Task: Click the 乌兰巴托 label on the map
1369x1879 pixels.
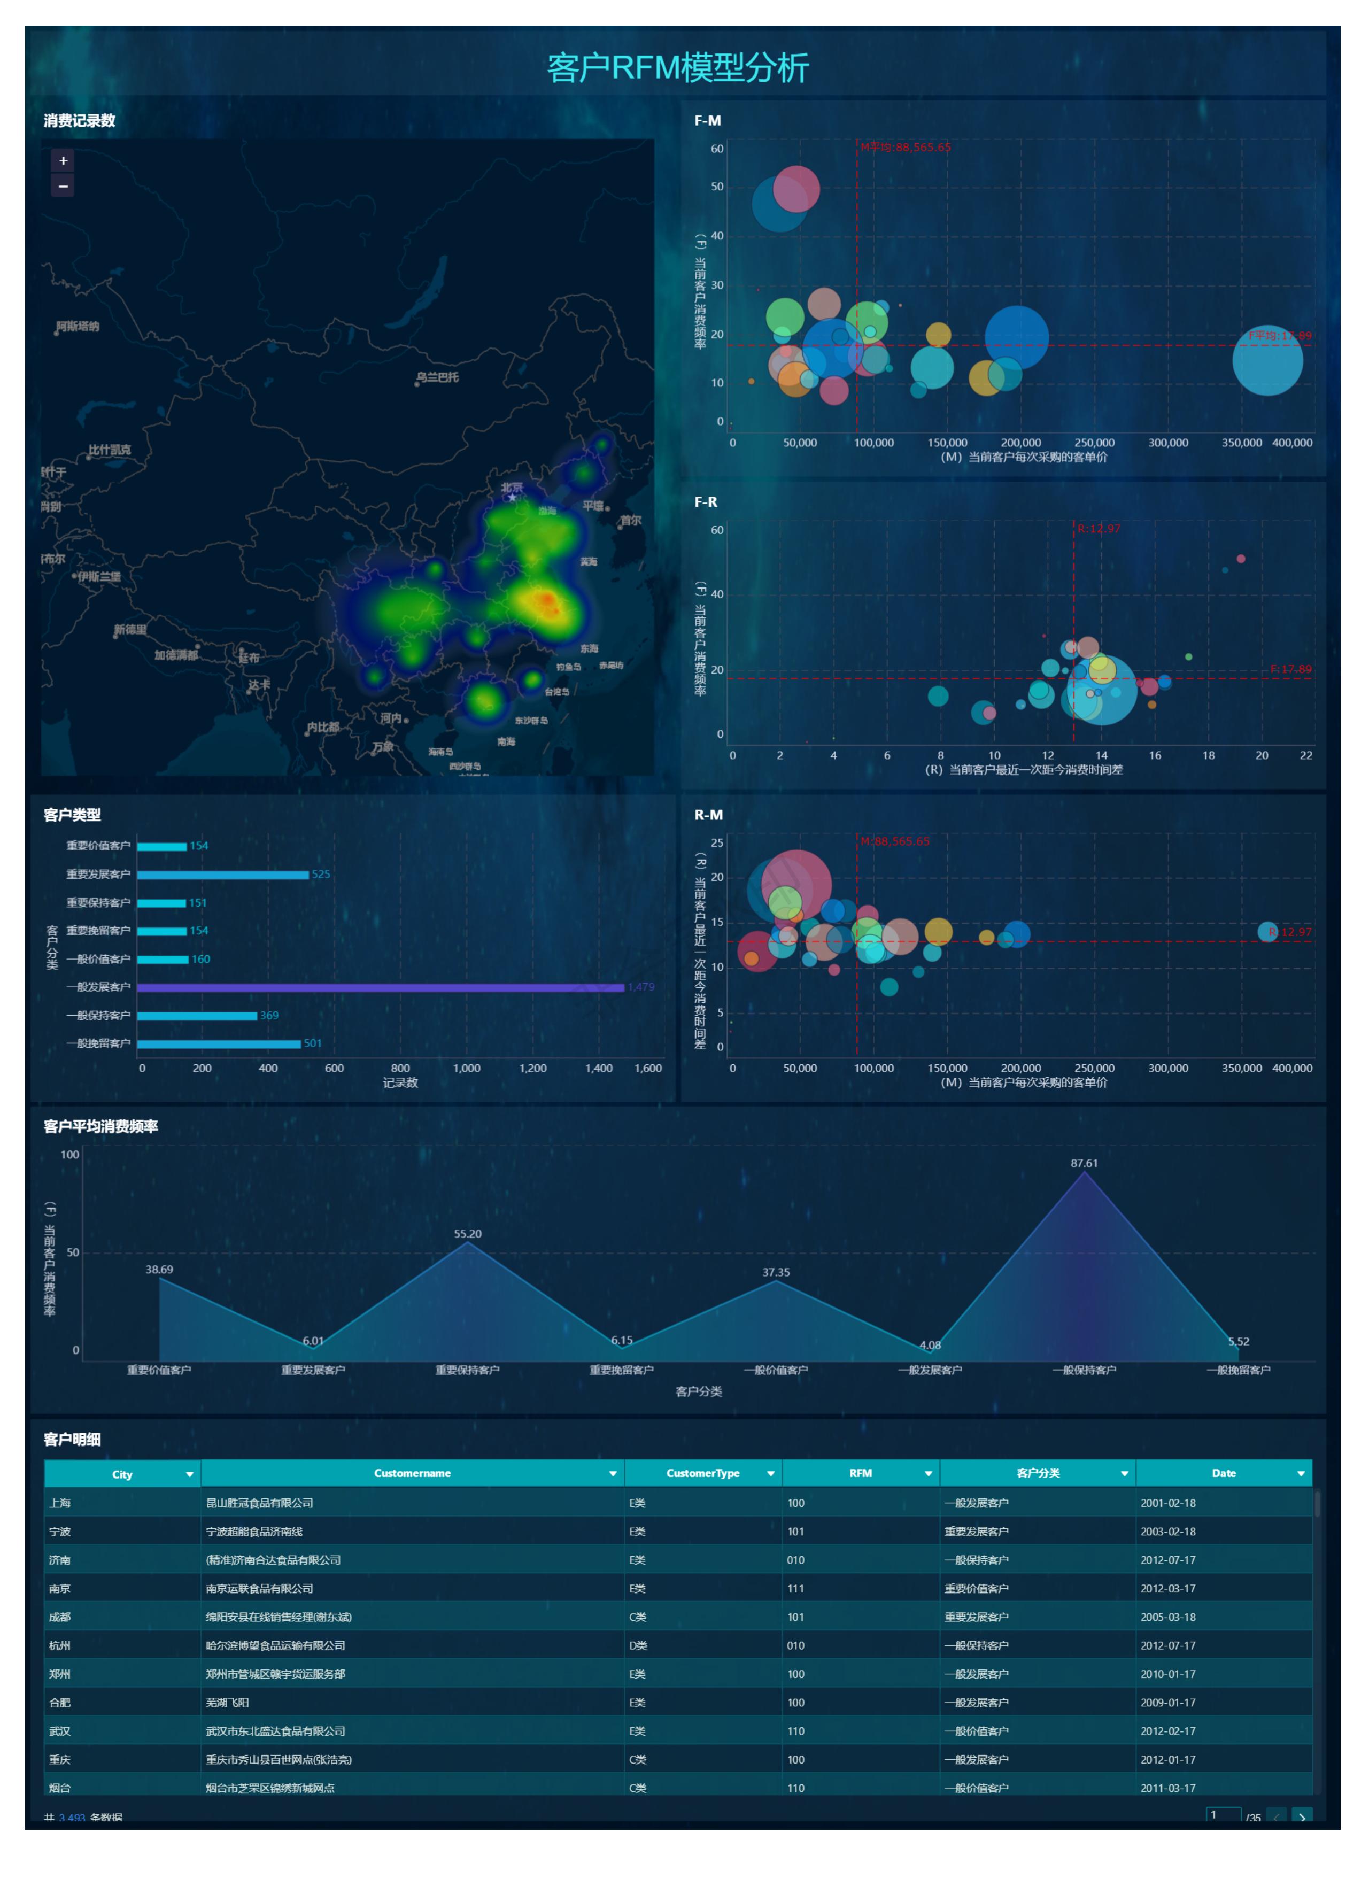Action: coord(437,377)
